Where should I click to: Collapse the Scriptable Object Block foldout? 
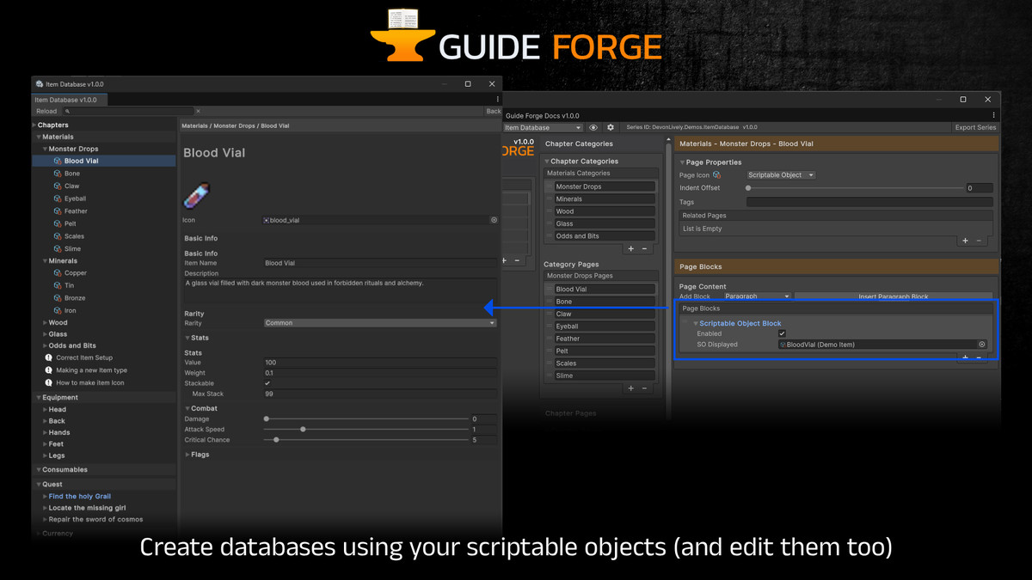(x=696, y=324)
